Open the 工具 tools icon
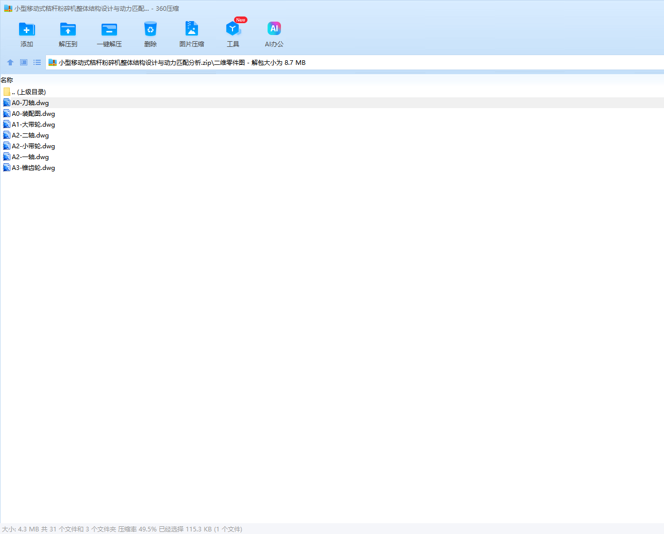Image resolution: width=664 pixels, height=534 pixels. pos(233,29)
